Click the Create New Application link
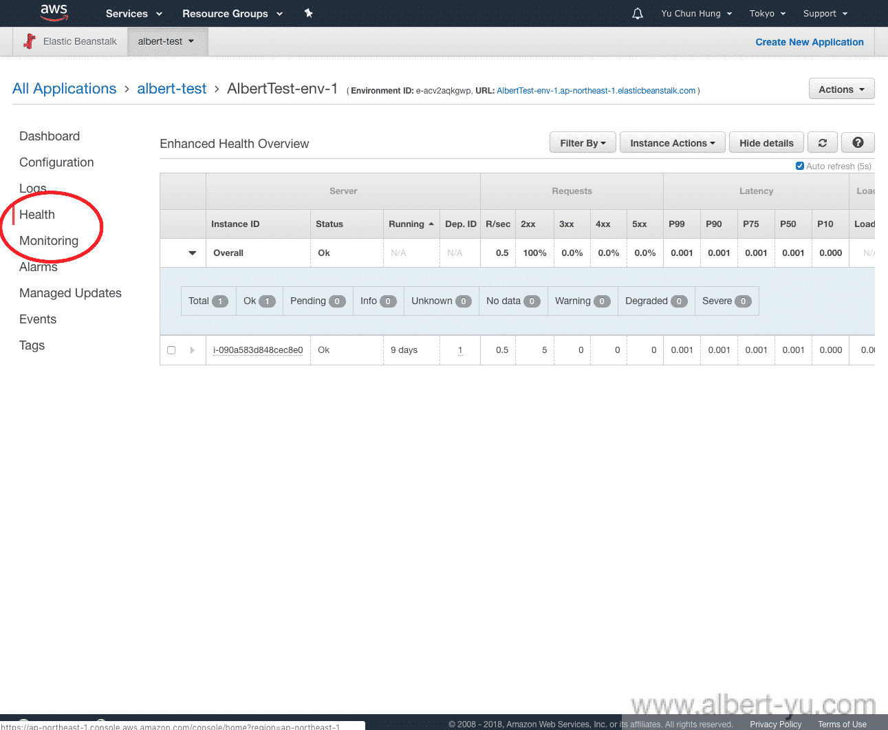 [x=809, y=42]
